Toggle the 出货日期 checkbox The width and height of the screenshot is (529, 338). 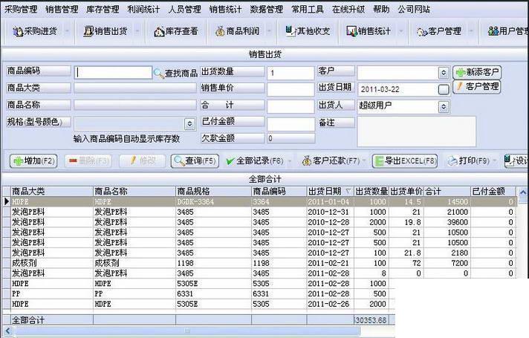[444, 89]
